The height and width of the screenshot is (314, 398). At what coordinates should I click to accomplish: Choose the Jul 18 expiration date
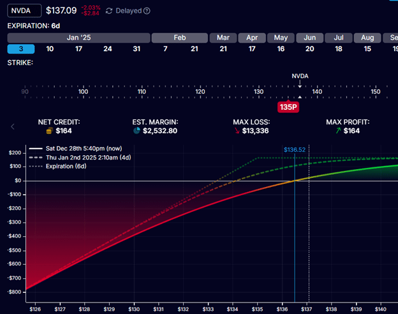click(x=339, y=49)
